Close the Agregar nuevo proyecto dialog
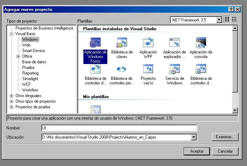Viewport: 247px width, 166px height. (237, 9)
